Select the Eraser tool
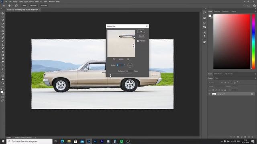This screenshot has height=144, width=257. point(3,52)
